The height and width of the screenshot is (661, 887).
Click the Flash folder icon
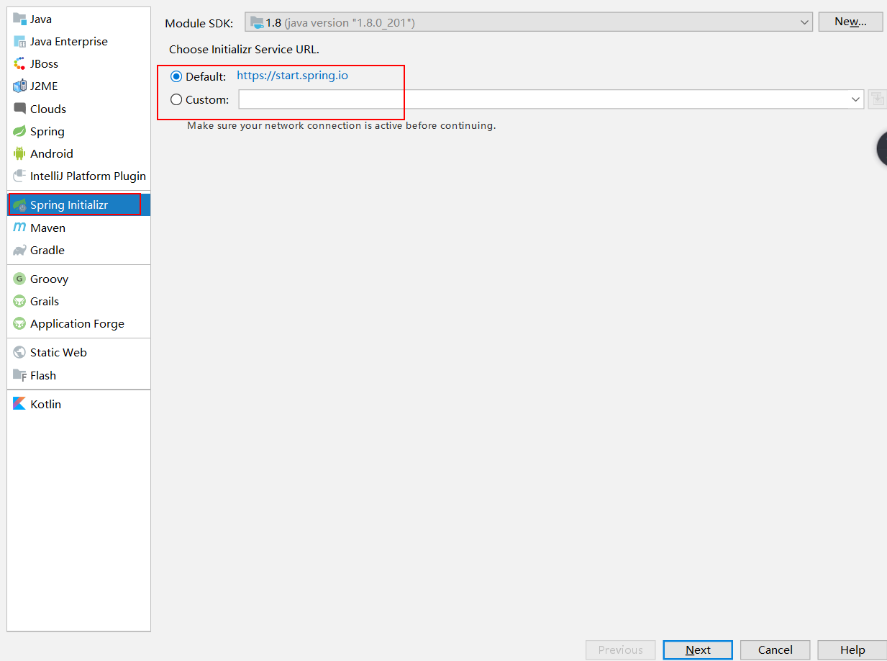click(x=19, y=375)
